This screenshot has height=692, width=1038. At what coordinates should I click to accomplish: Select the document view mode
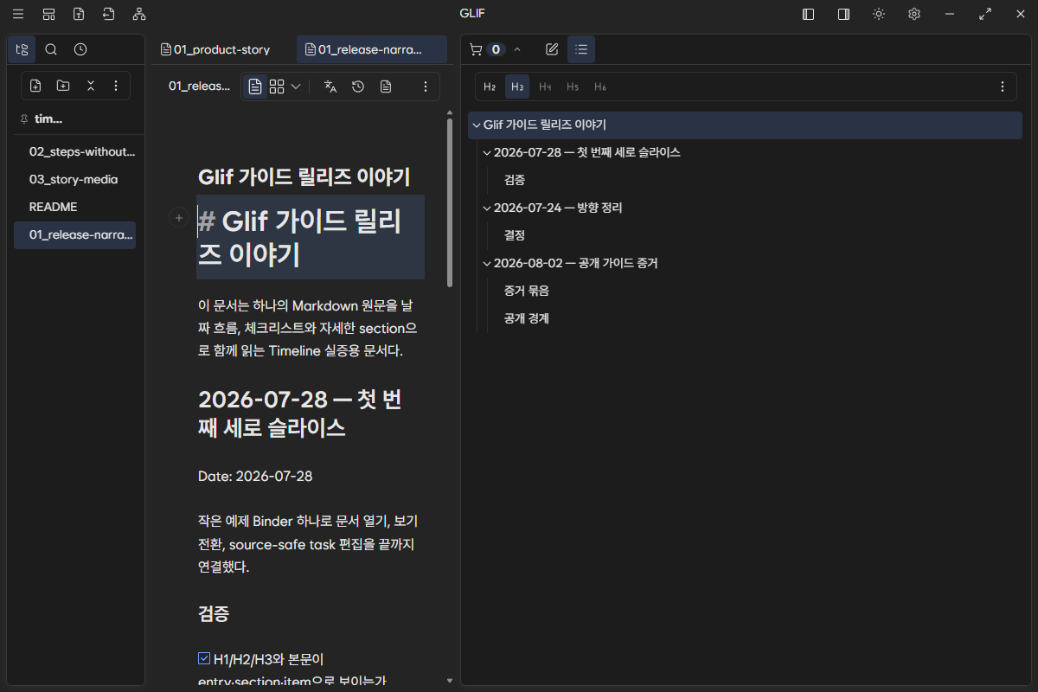(255, 86)
